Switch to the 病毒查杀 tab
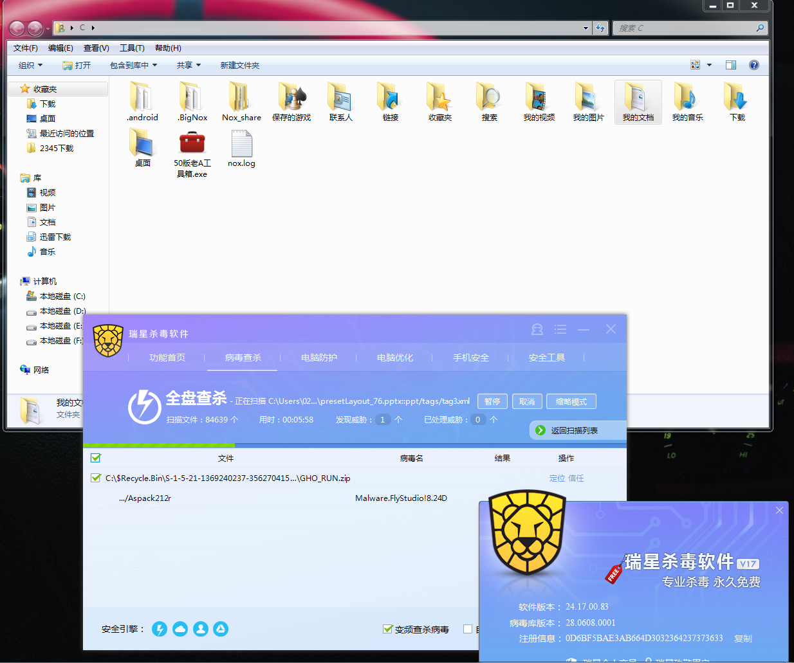 [243, 358]
